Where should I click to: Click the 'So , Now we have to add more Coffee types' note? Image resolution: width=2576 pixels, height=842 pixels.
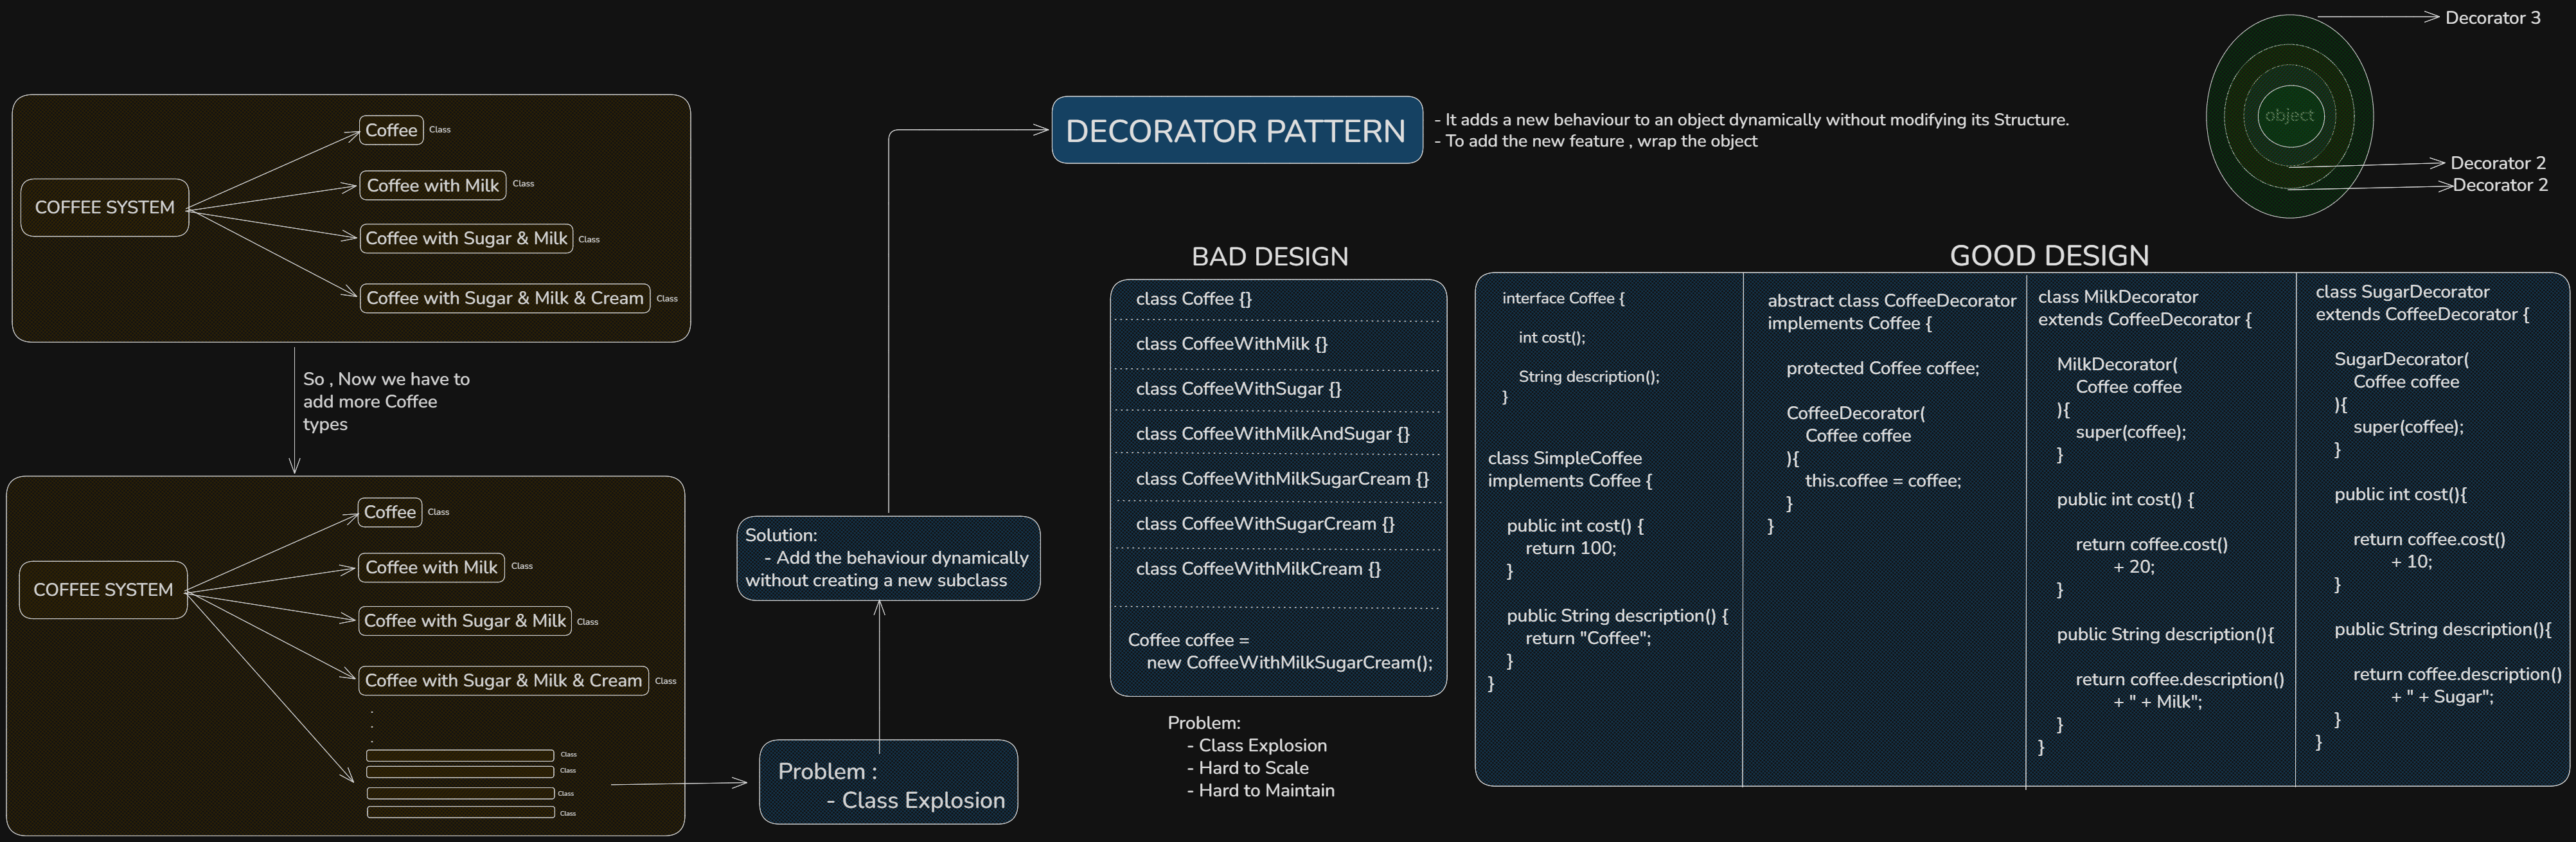click(386, 401)
